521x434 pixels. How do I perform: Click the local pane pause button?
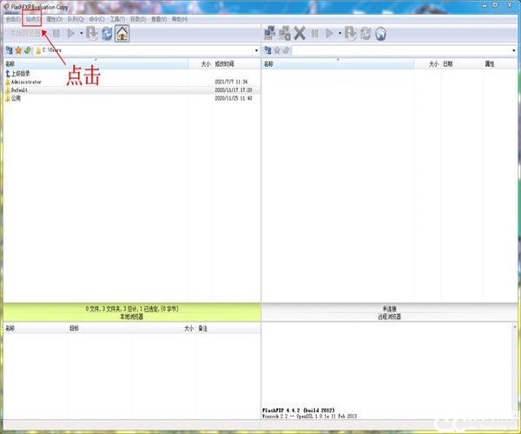point(56,34)
